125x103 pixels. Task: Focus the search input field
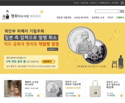pyautogui.click(x=107, y=11)
